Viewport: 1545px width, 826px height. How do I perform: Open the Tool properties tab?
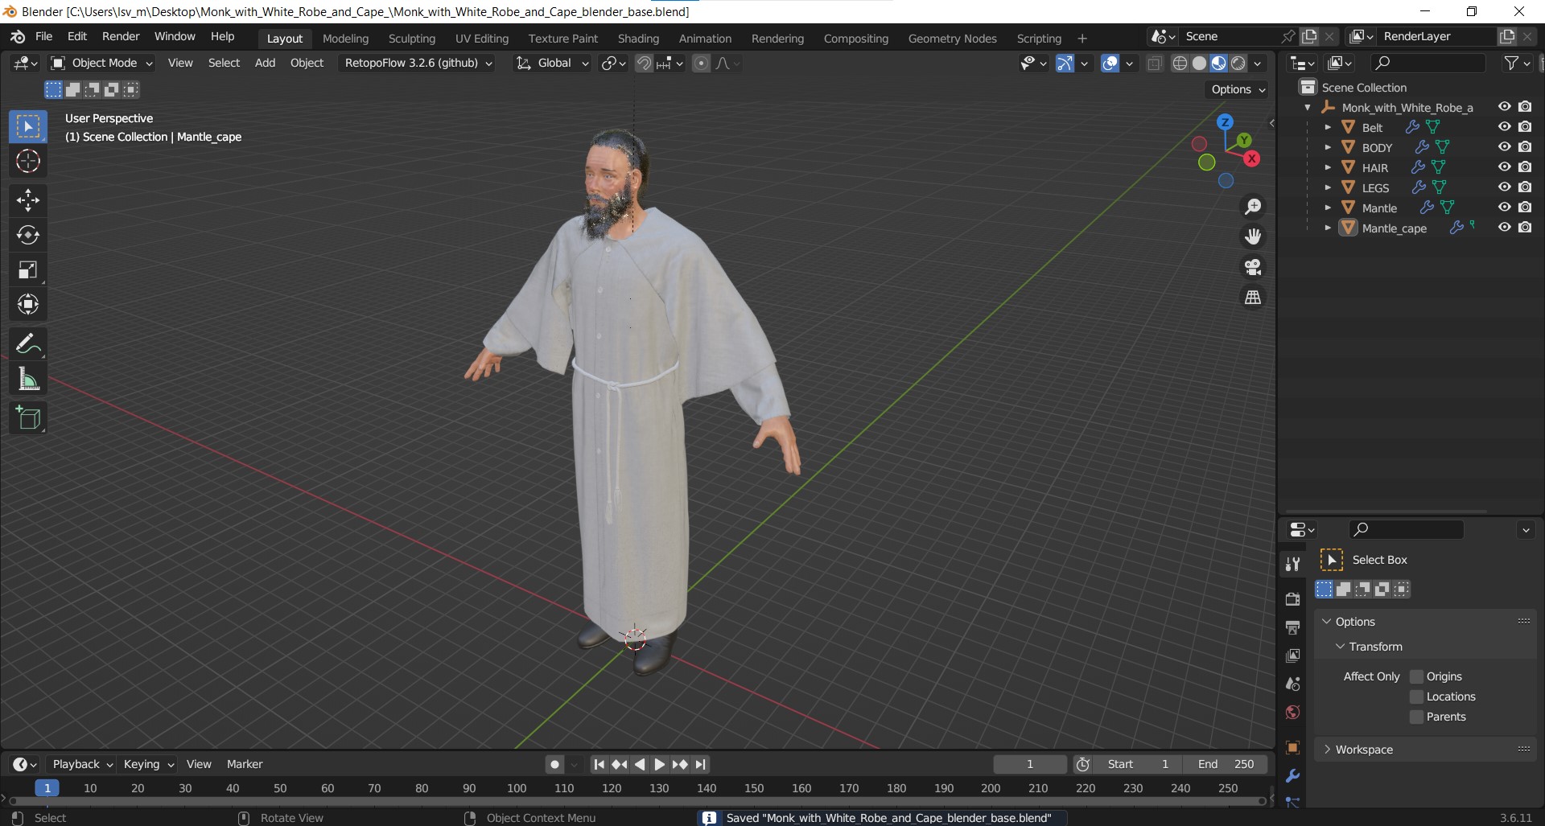(1293, 564)
